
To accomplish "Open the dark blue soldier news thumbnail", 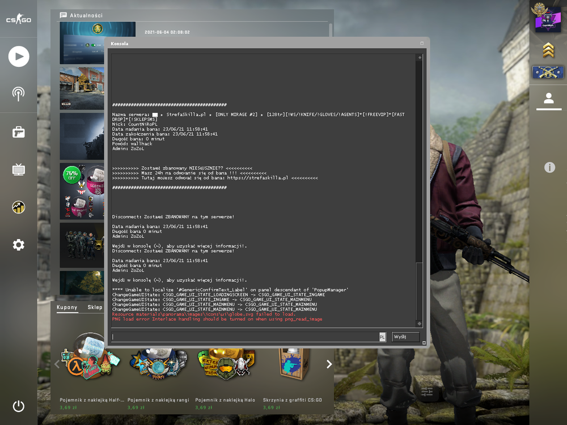I will coord(82,137).
